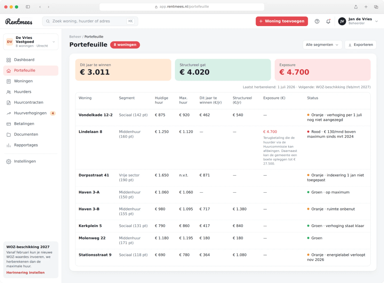Screen dimensions: 384x283
Task: Open Instellingen from the sidebar
Action: (31, 161)
